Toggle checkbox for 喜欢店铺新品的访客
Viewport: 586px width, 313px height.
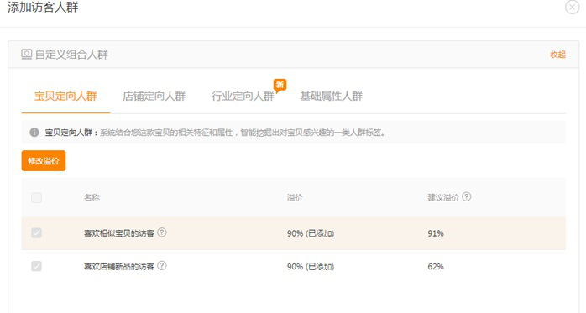pos(36,266)
